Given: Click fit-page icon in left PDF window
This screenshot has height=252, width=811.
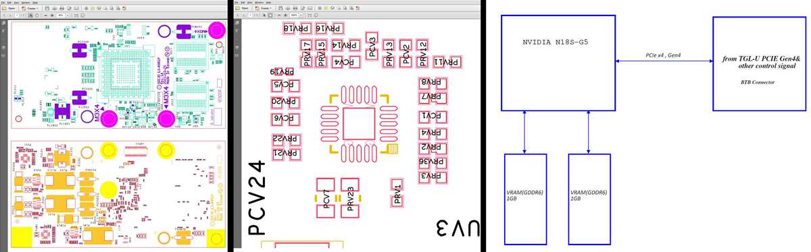Looking at the screenshot, I should click(82, 15).
